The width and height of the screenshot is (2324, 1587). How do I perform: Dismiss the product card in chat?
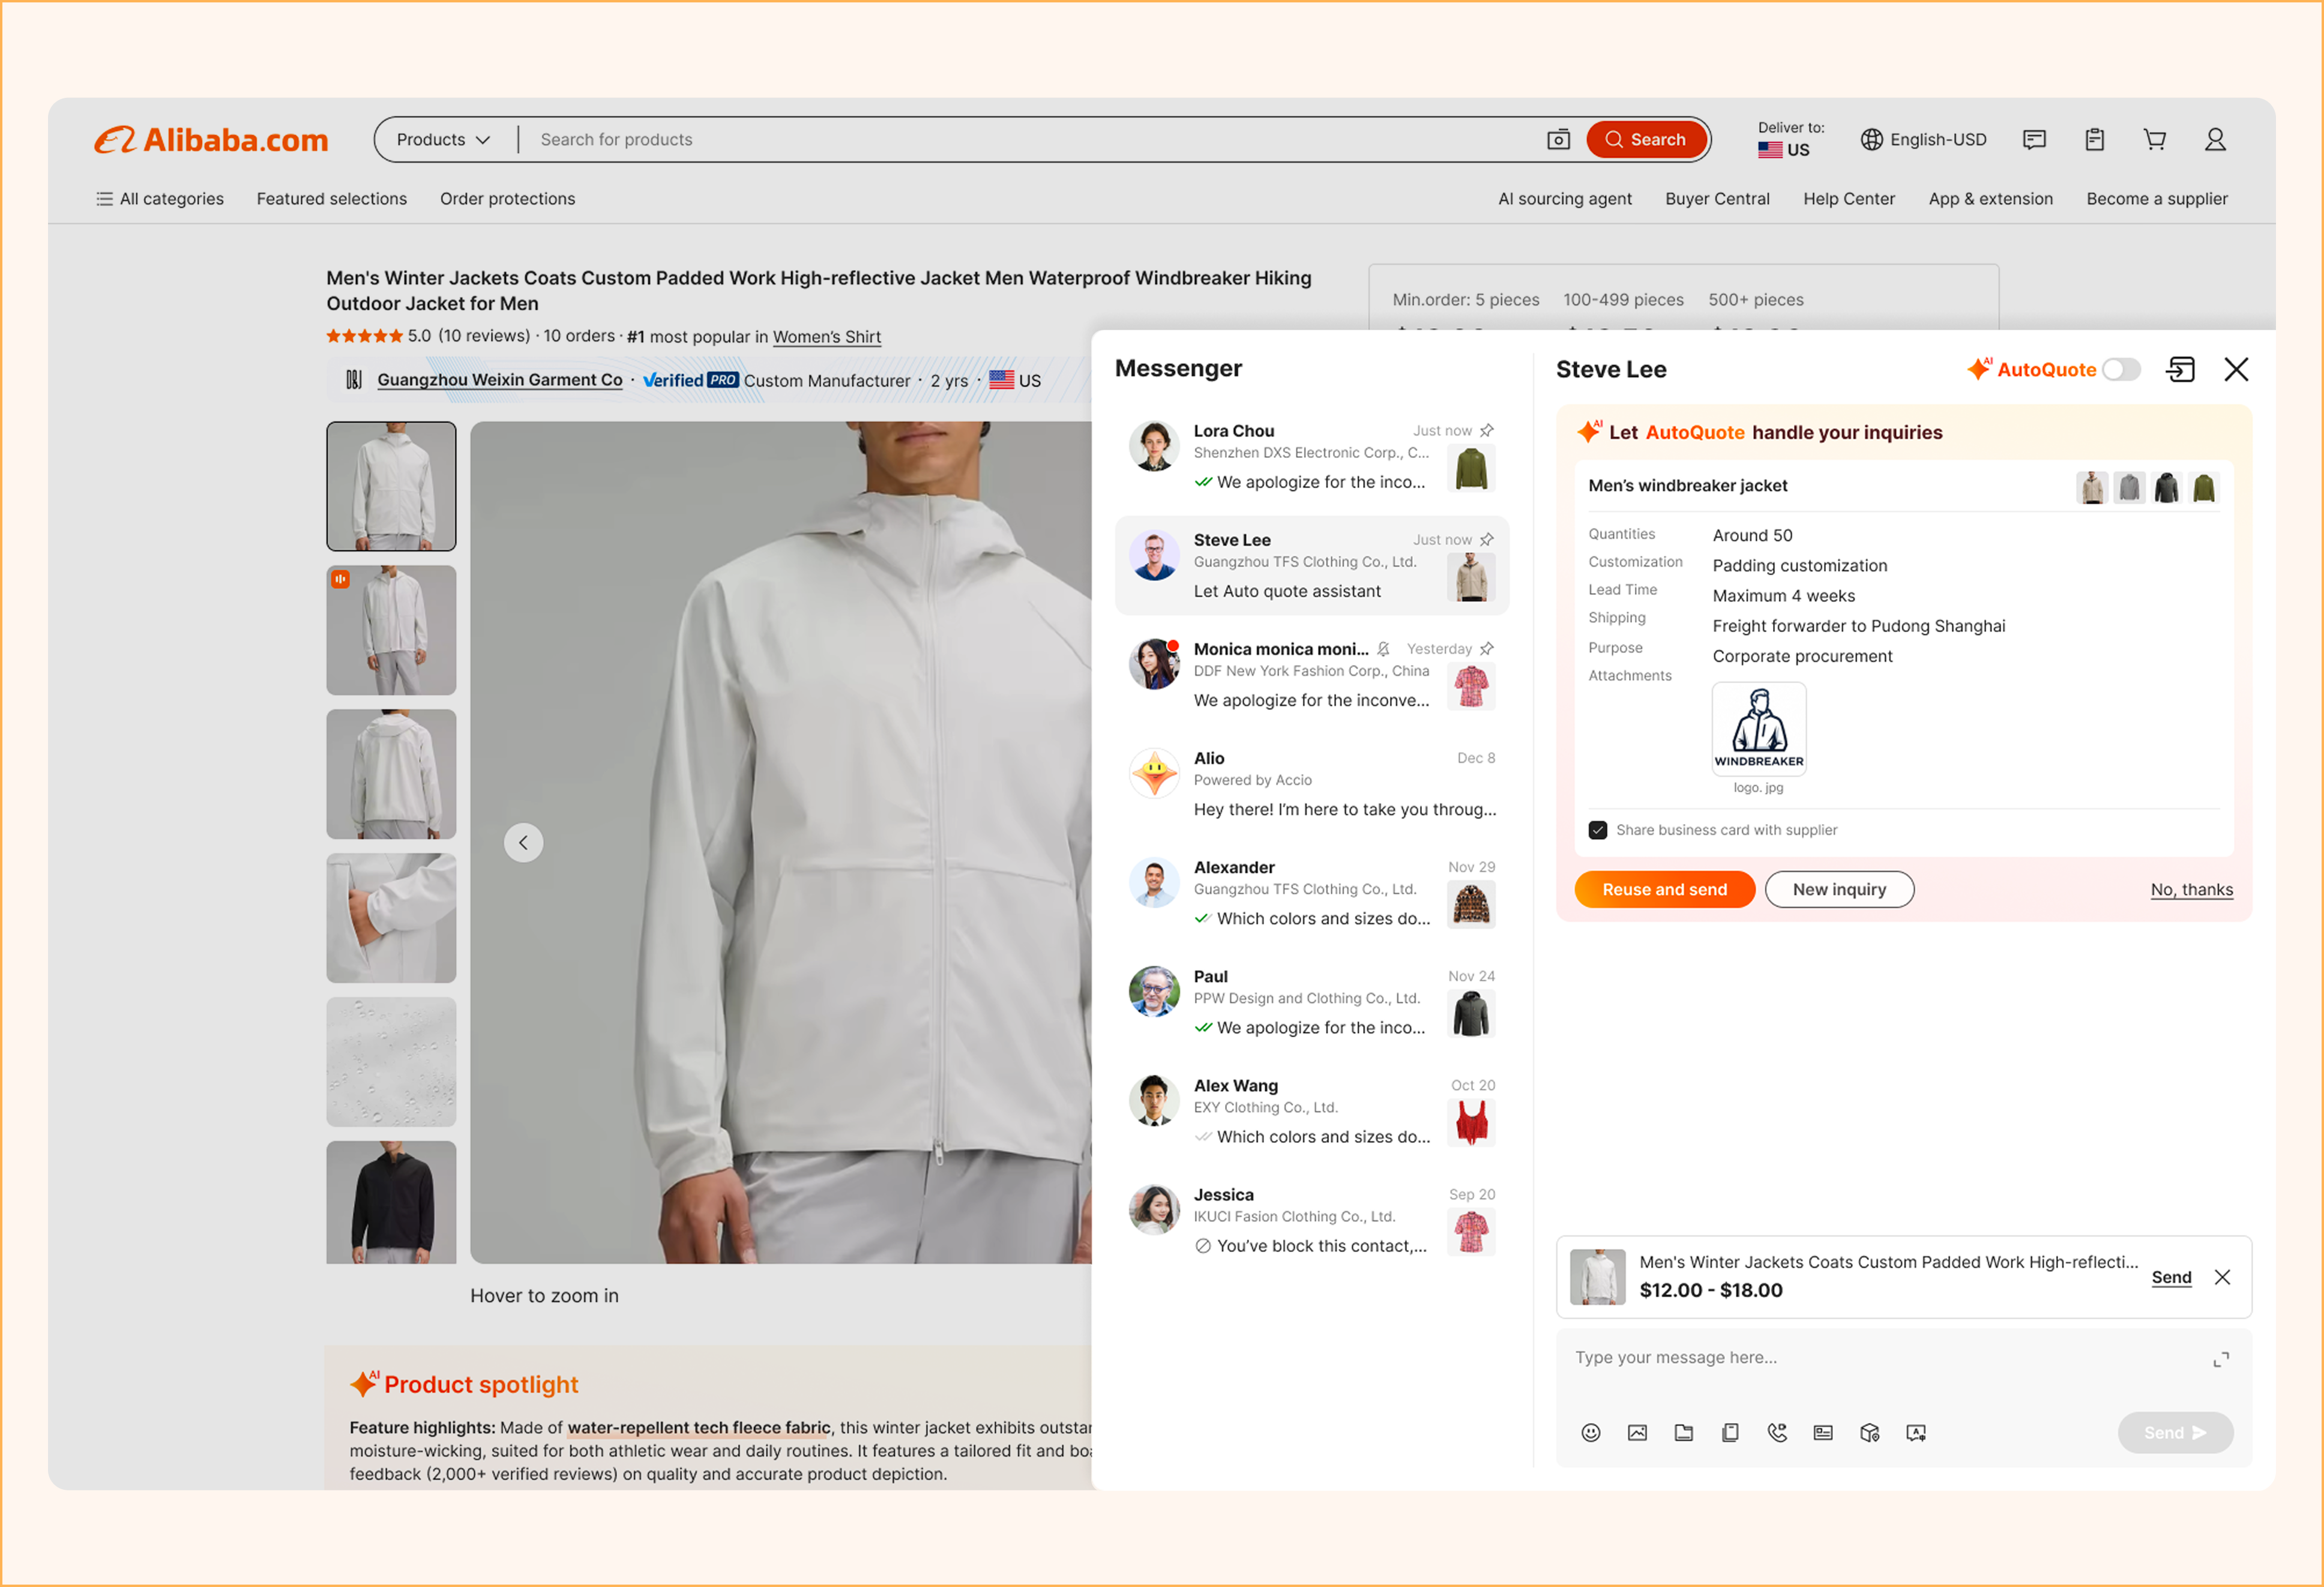click(x=2222, y=1277)
